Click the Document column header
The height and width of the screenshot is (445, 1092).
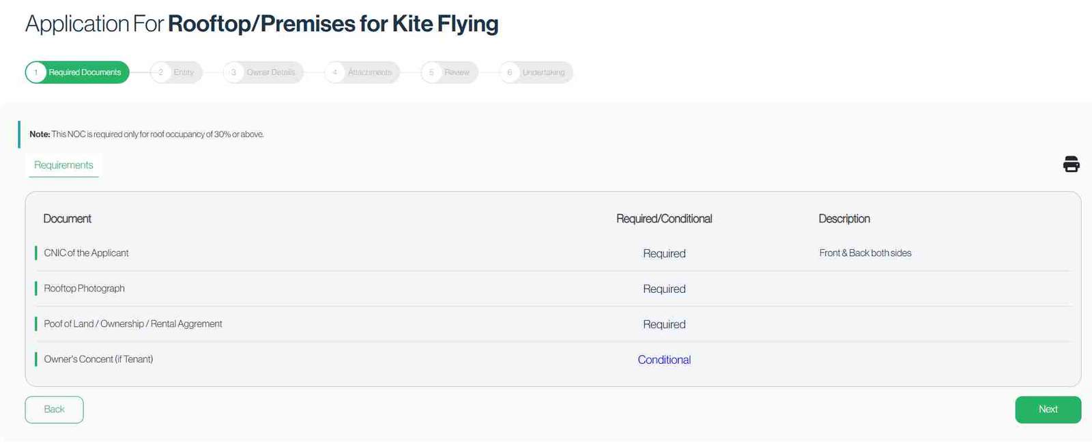[68, 218]
